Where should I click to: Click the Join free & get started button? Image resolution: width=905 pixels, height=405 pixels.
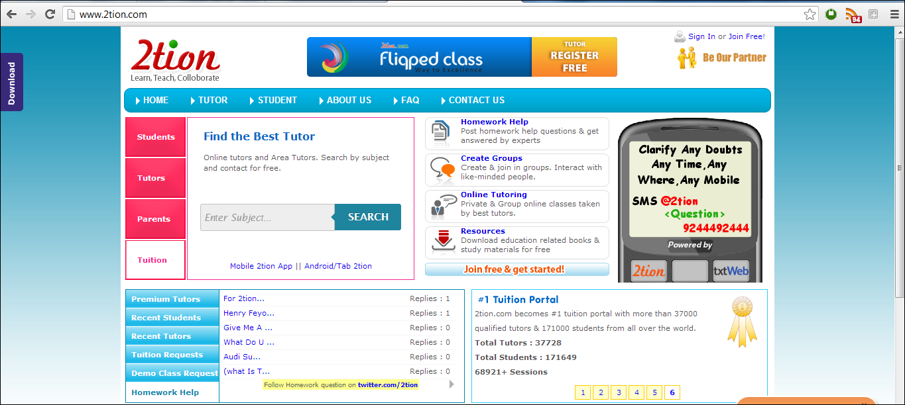517,269
